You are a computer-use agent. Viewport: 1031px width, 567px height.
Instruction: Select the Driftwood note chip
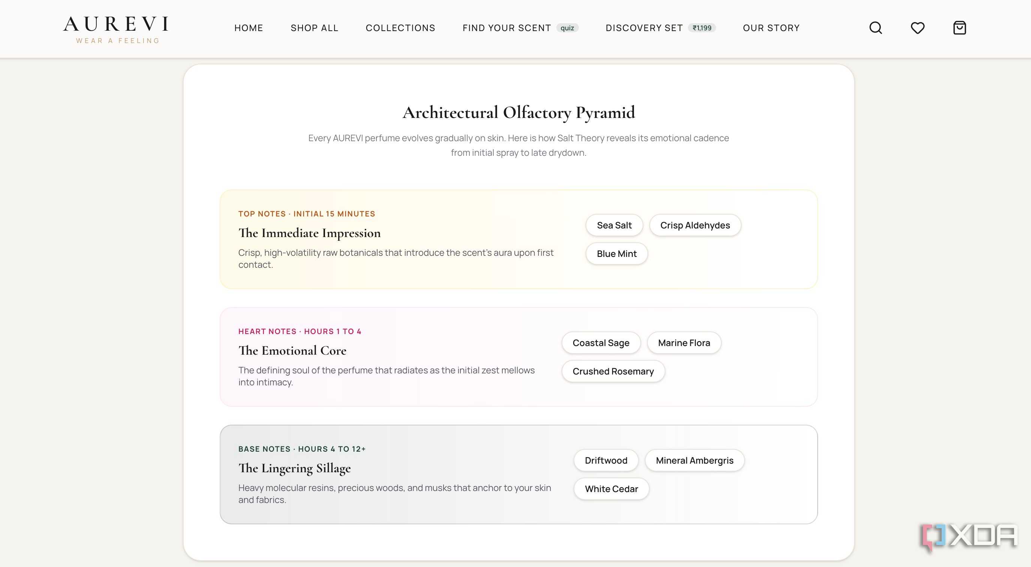click(x=606, y=460)
